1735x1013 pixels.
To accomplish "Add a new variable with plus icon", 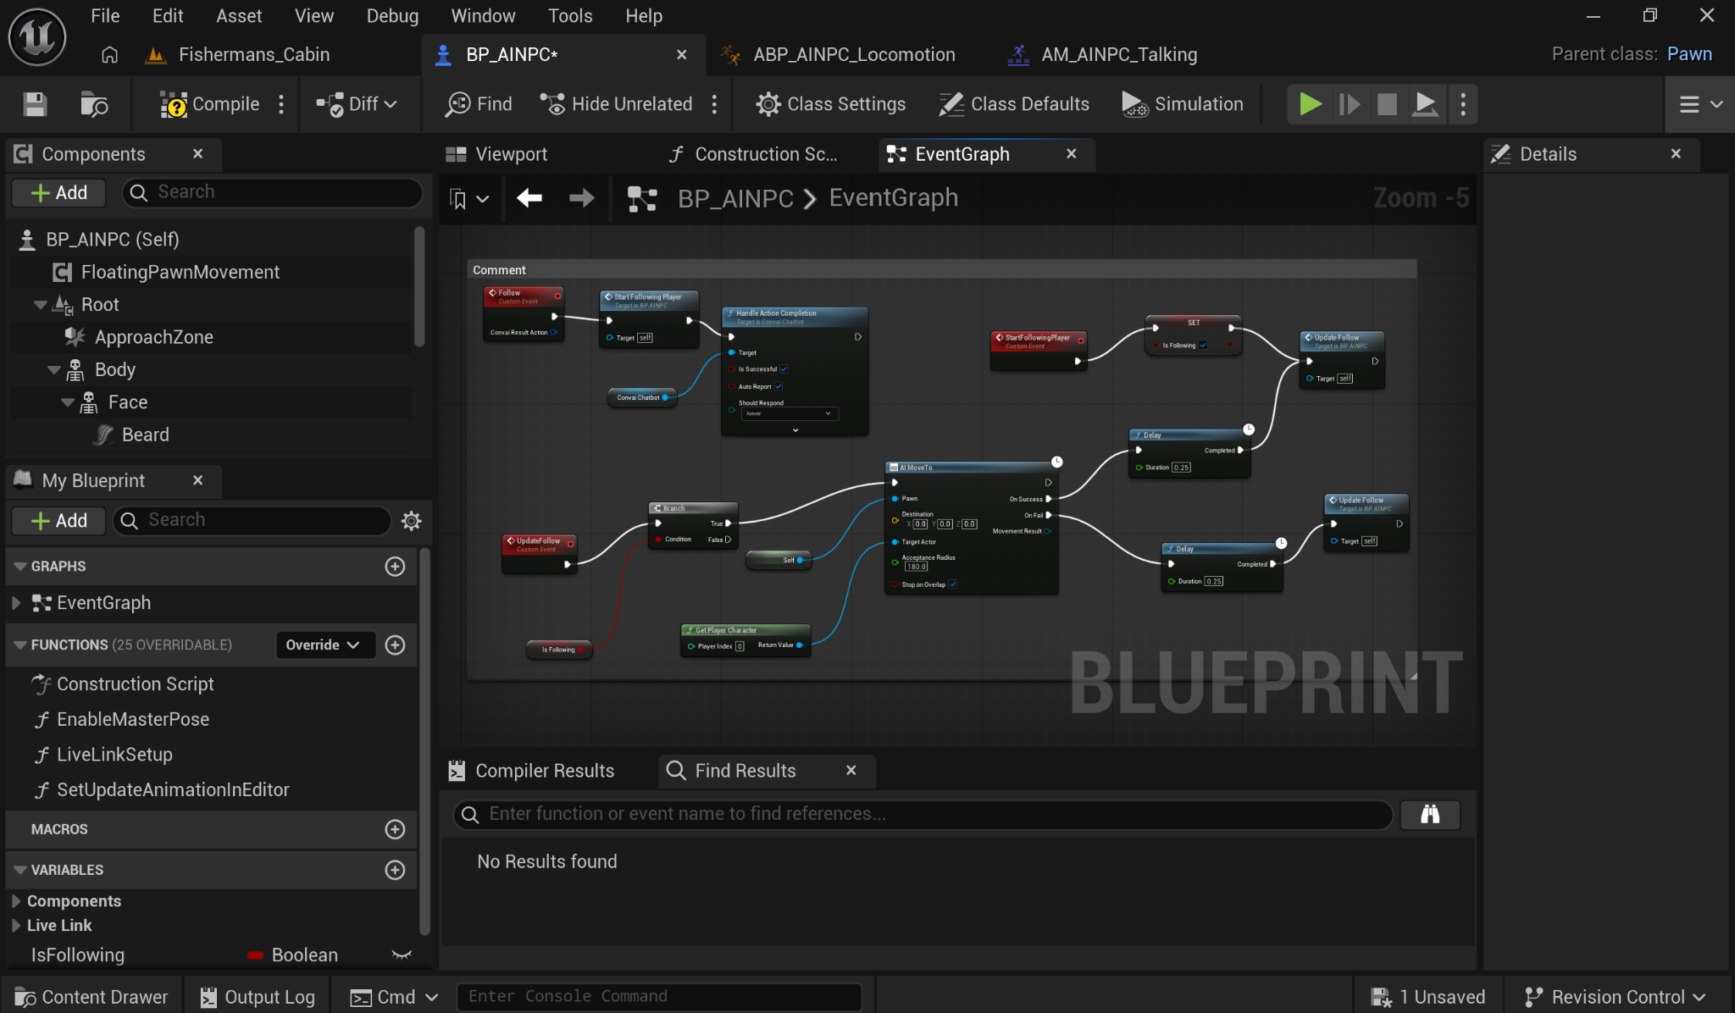I will [x=395, y=870].
